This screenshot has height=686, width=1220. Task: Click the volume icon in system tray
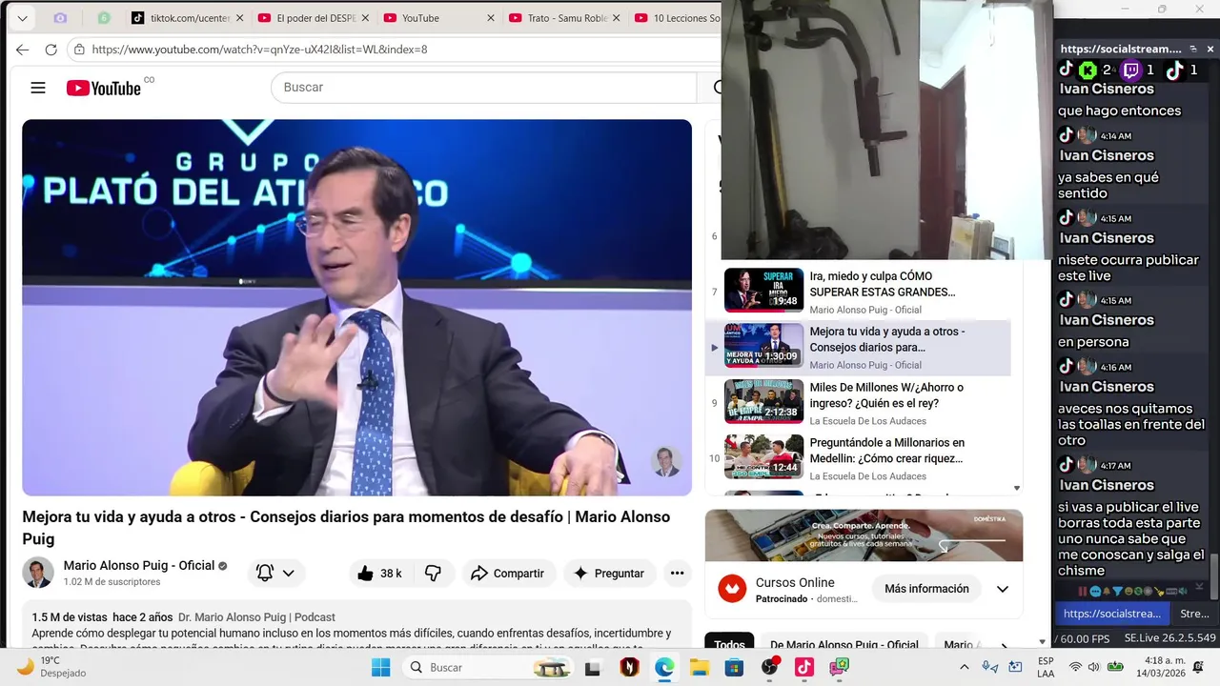1093,667
